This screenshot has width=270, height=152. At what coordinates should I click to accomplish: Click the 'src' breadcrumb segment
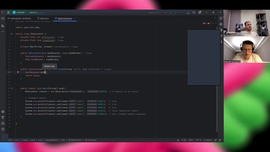click(16, 140)
